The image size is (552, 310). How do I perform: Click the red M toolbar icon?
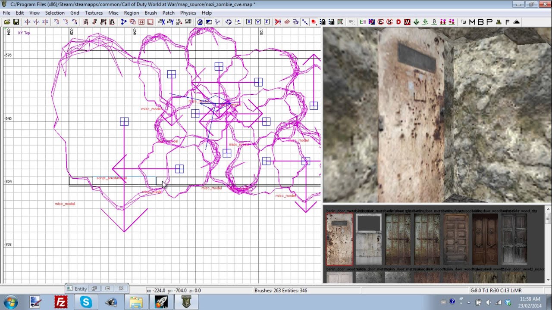407,22
